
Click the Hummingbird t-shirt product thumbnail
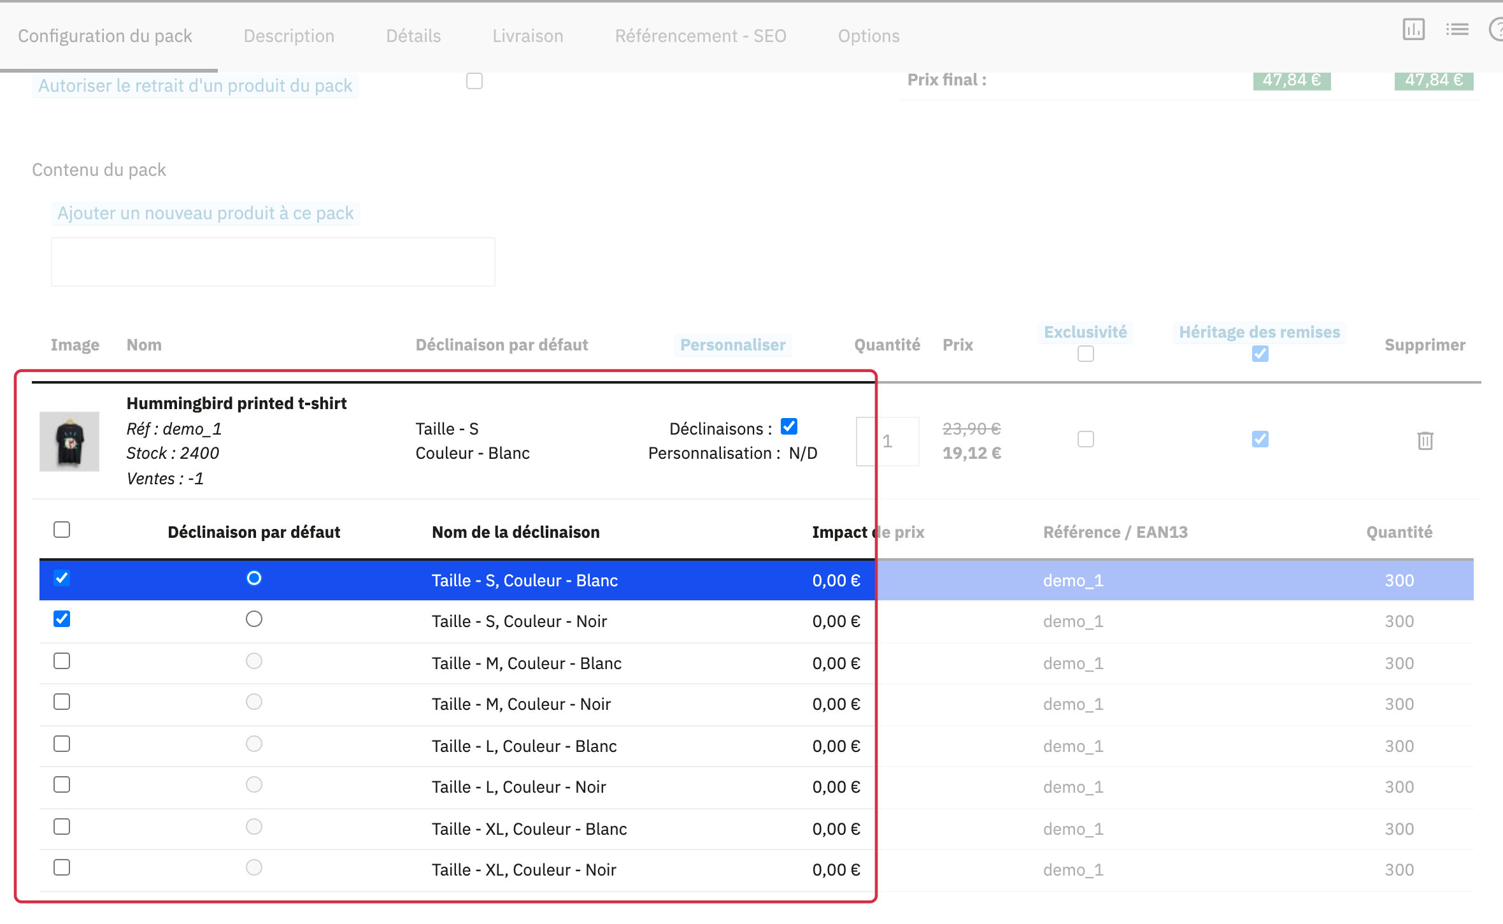coord(69,441)
